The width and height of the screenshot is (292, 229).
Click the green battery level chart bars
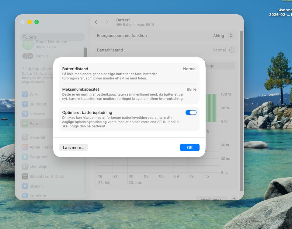tap(211, 108)
